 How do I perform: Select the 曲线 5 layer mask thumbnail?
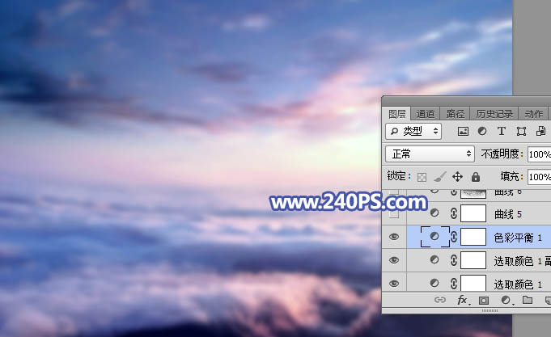(x=473, y=213)
